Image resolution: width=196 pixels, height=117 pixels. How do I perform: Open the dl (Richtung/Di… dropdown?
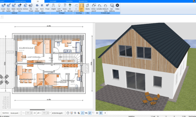click(x=58, y=113)
